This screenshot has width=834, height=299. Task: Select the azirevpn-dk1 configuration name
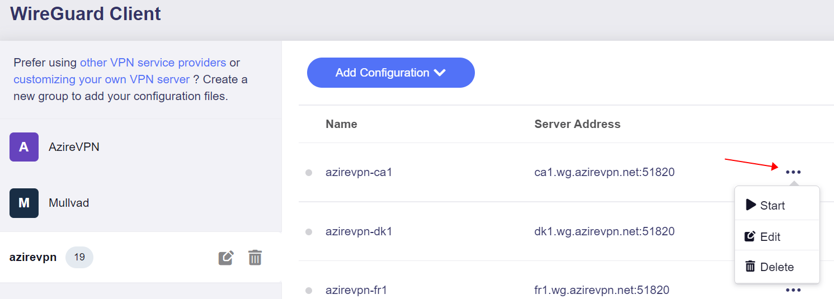coord(359,231)
